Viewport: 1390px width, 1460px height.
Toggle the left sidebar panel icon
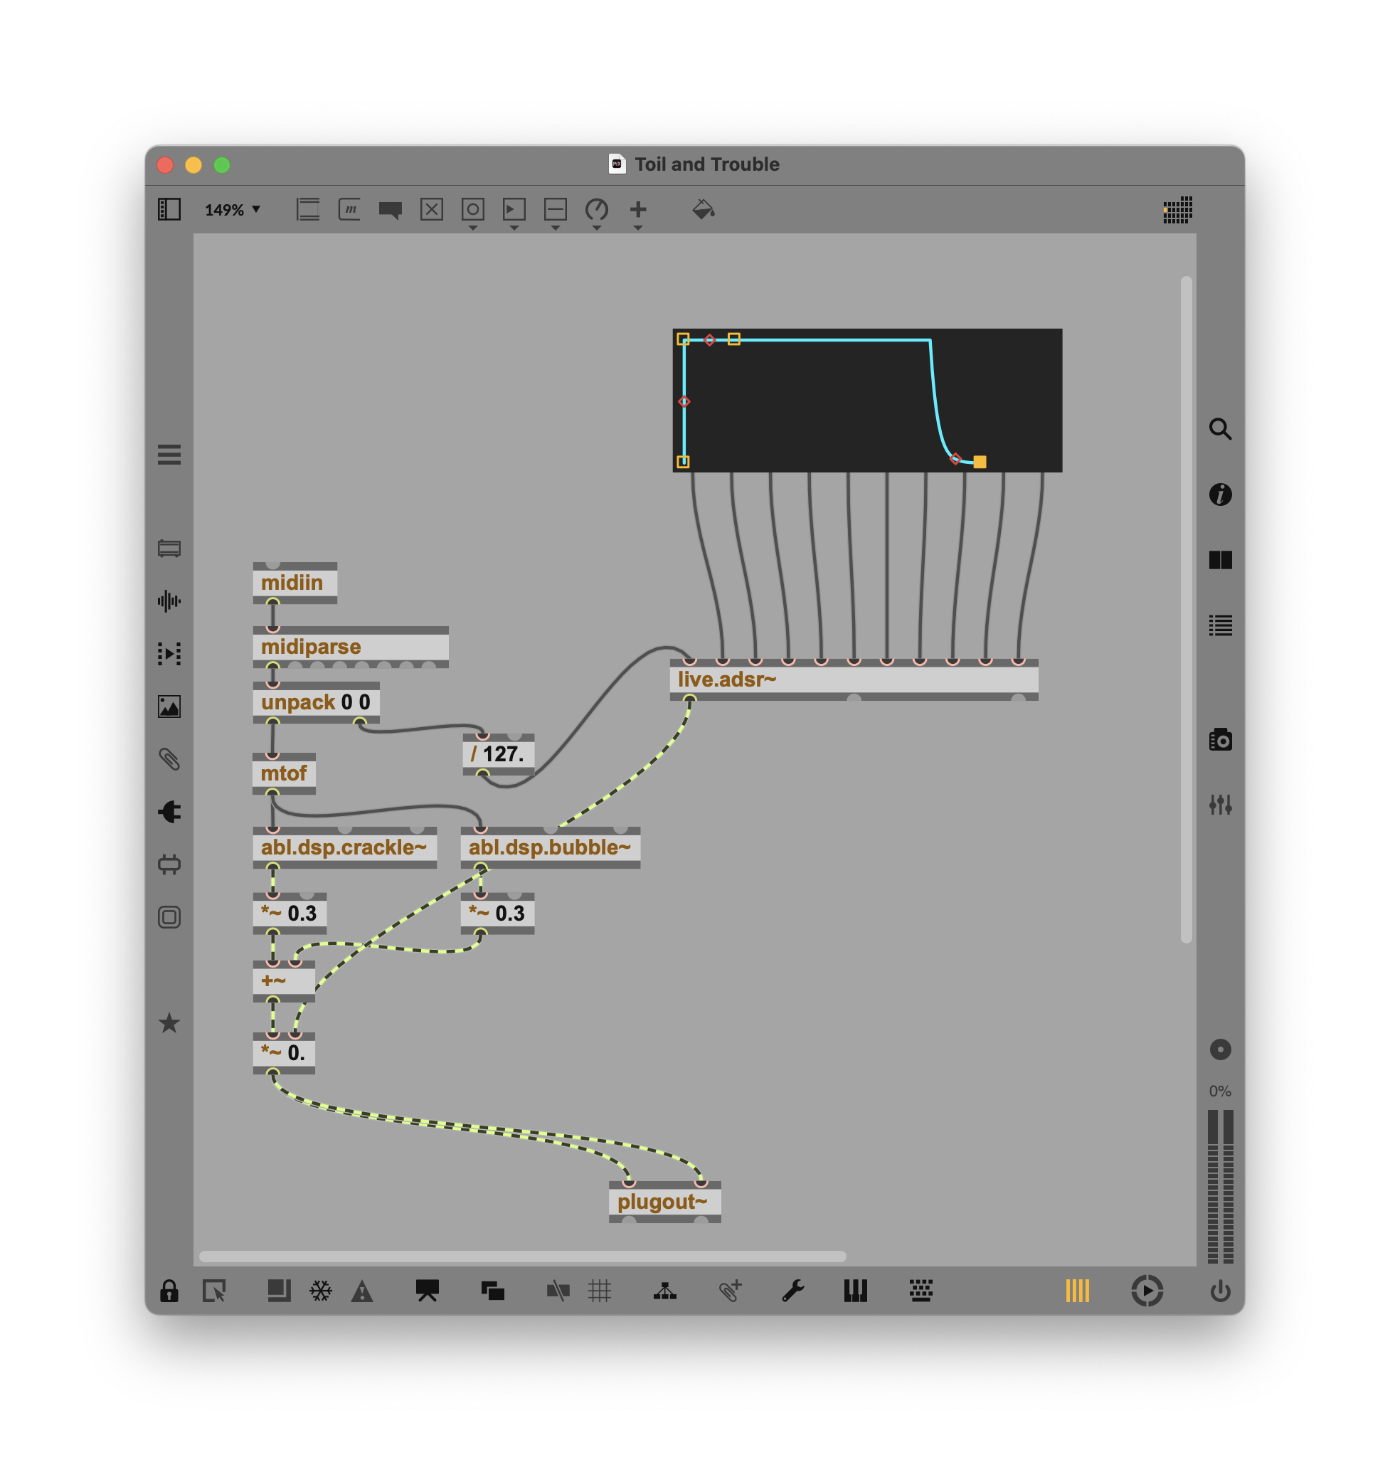[x=169, y=210]
